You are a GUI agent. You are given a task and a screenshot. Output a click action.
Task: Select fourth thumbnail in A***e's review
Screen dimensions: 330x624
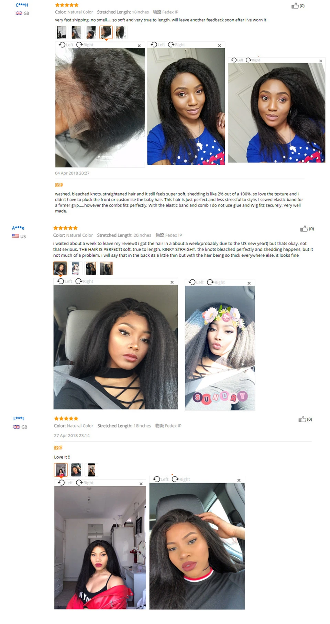[106, 268]
